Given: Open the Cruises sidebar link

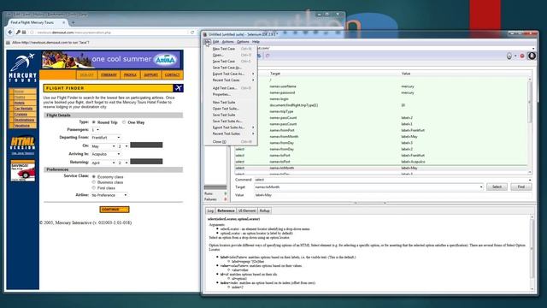Looking at the screenshot, I should tap(21, 114).
